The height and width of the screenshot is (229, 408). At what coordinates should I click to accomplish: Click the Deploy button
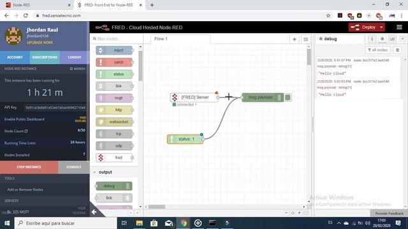point(364,27)
